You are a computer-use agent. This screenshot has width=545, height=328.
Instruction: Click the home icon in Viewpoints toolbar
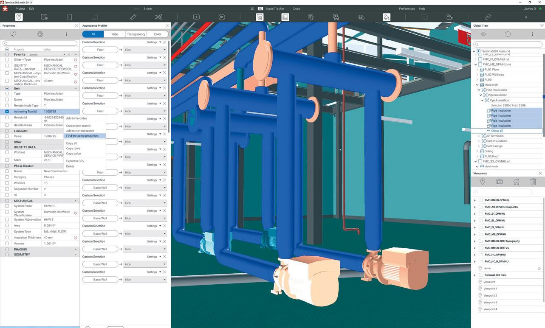pyautogui.click(x=516, y=182)
